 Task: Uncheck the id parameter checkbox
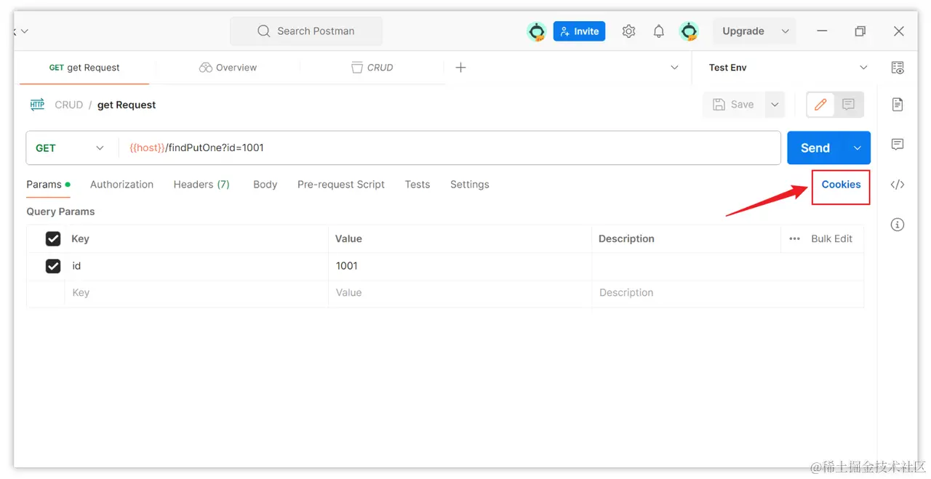(53, 266)
